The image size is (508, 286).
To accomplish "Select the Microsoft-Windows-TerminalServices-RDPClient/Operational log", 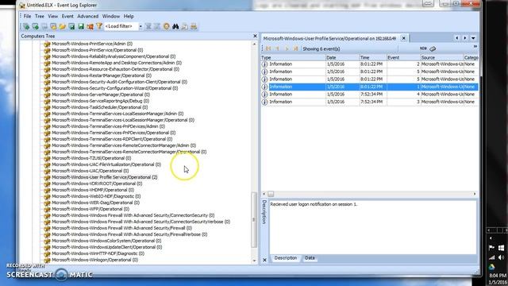I will (112, 139).
